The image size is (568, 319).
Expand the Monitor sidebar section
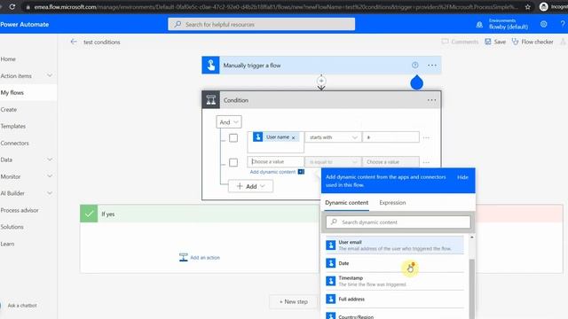point(50,176)
